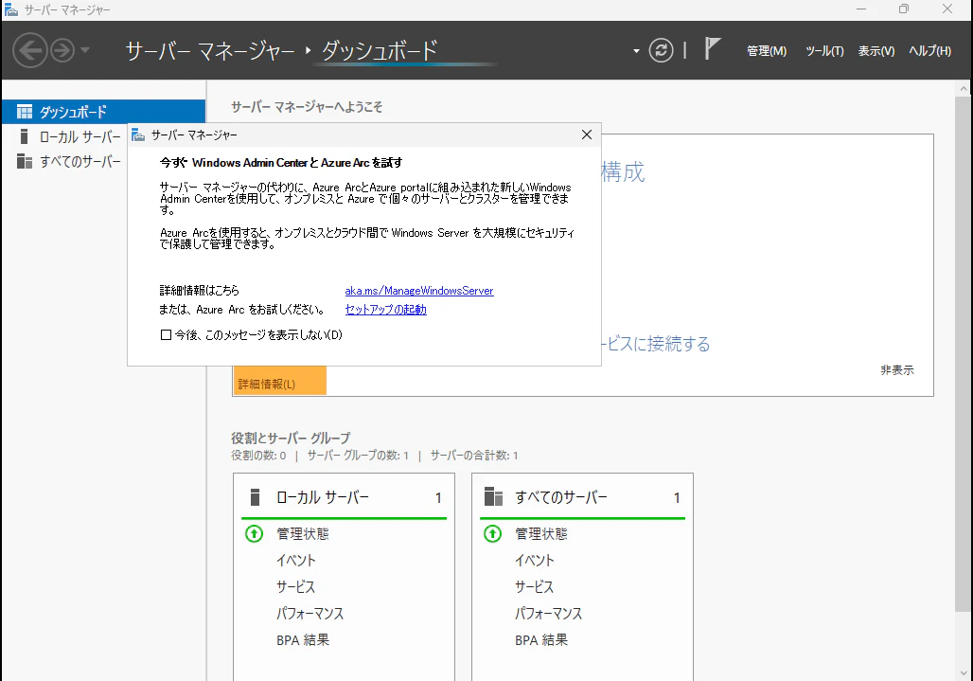
Task: Click すべてのサーバー tile header
Action: tap(582, 497)
